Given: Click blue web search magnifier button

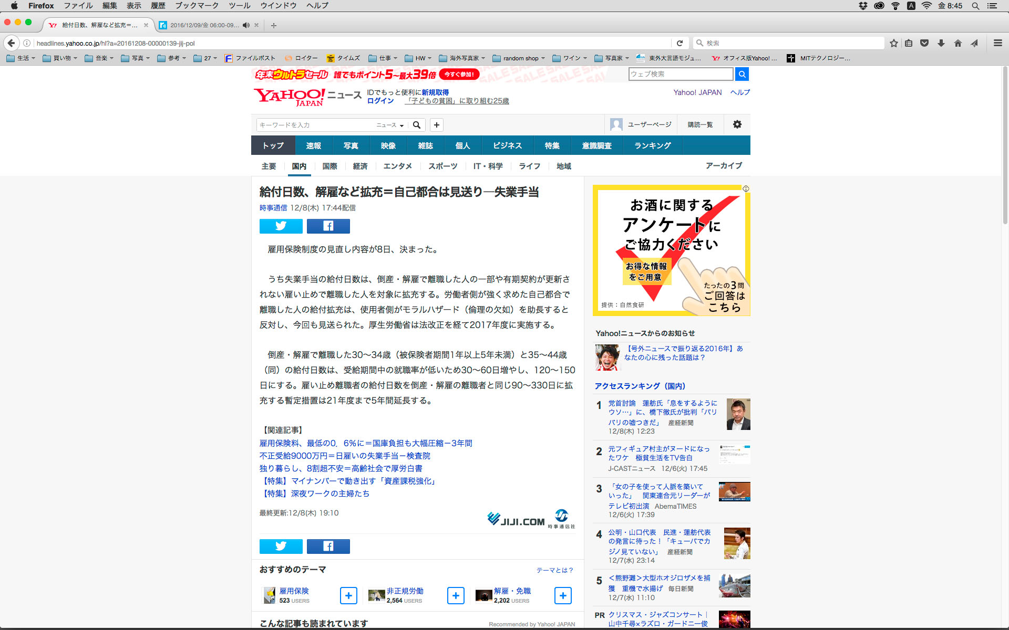Looking at the screenshot, I should tap(742, 74).
